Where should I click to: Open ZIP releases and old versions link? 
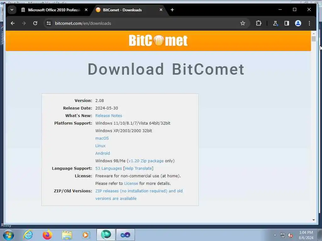click(x=139, y=195)
